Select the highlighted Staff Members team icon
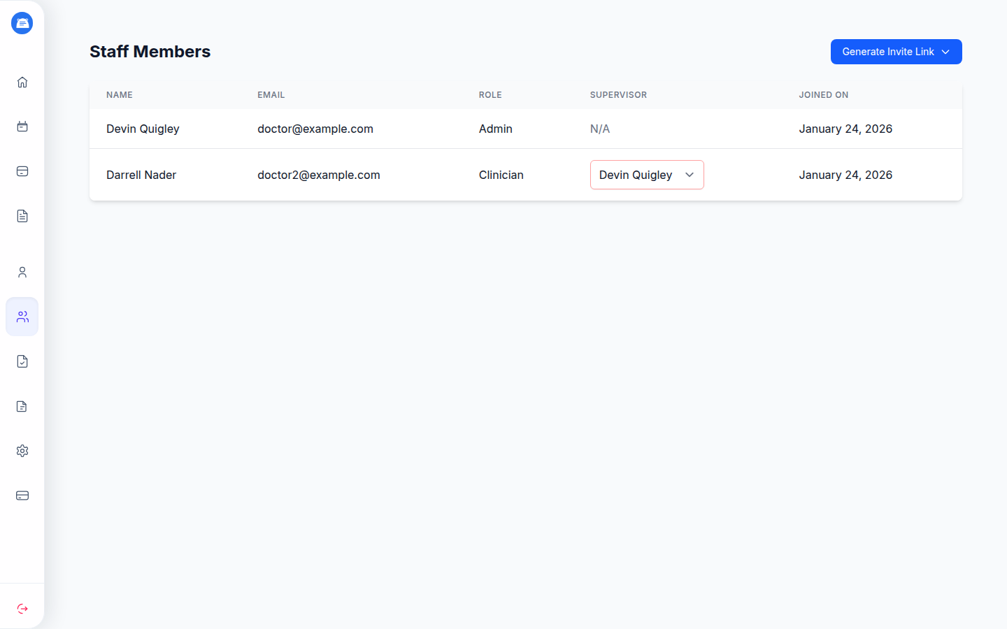The width and height of the screenshot is (1007, 629). point(22,317)
